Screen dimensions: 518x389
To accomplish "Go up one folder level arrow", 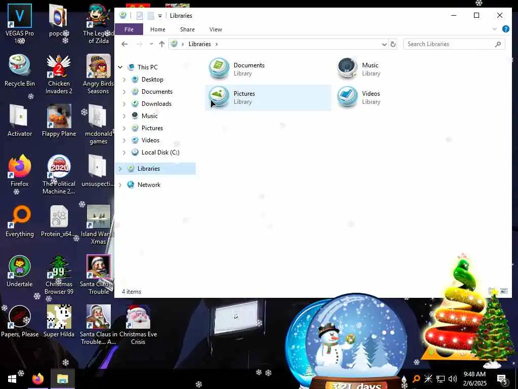I will (161, 44).
